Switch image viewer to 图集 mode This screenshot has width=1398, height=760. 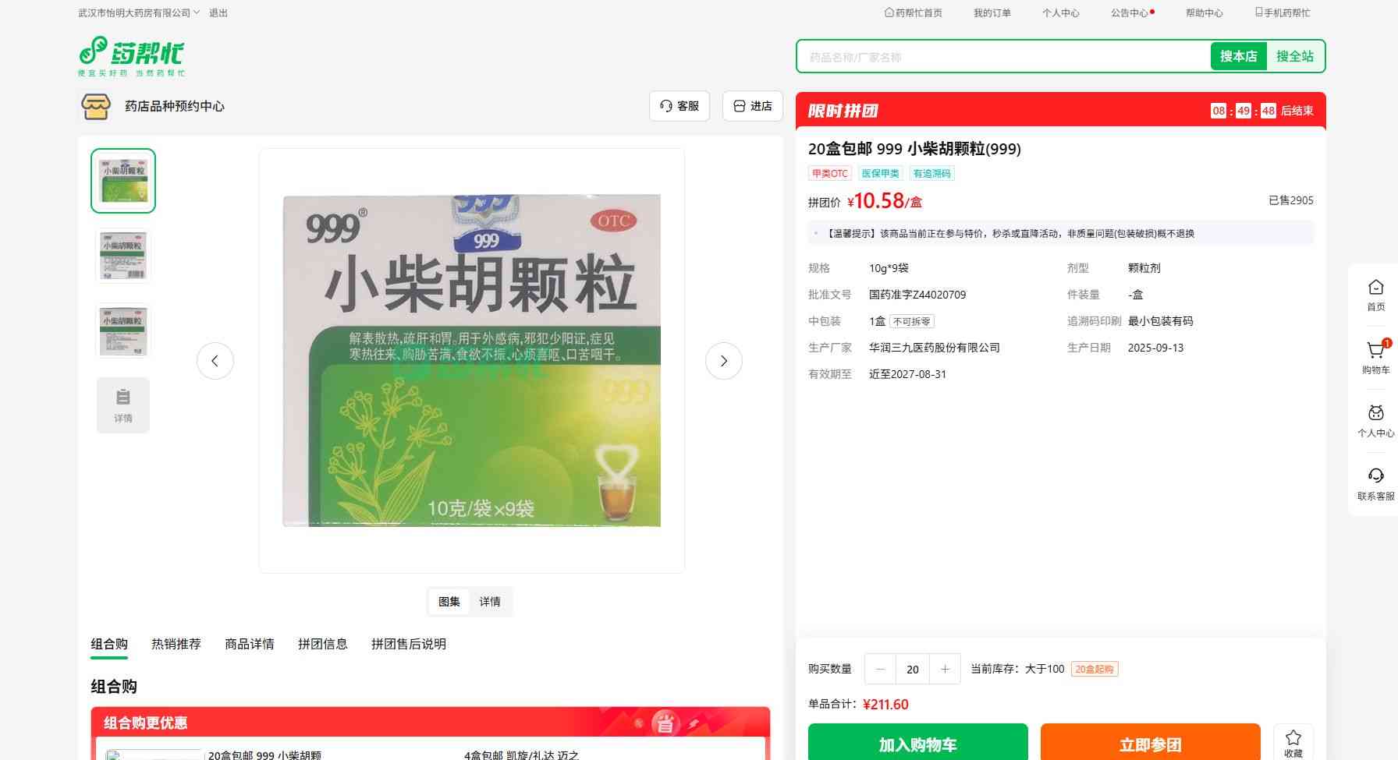[x=449, y=602]
